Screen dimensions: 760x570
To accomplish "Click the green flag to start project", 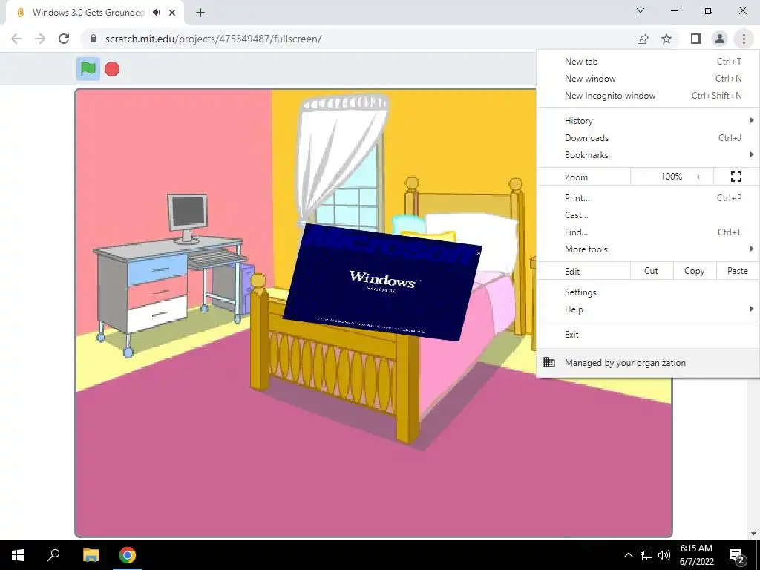I will [x=88, y=69].
